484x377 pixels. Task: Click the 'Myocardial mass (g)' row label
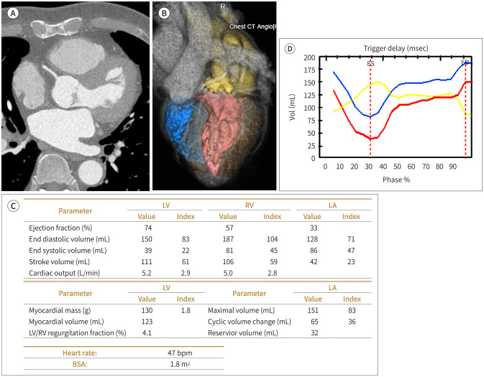60,310
